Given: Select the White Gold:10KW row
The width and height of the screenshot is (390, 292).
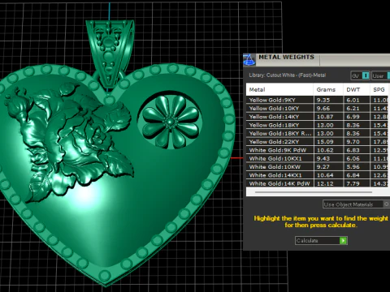Looking at the screenshot, I should click(x=318, y=167).
